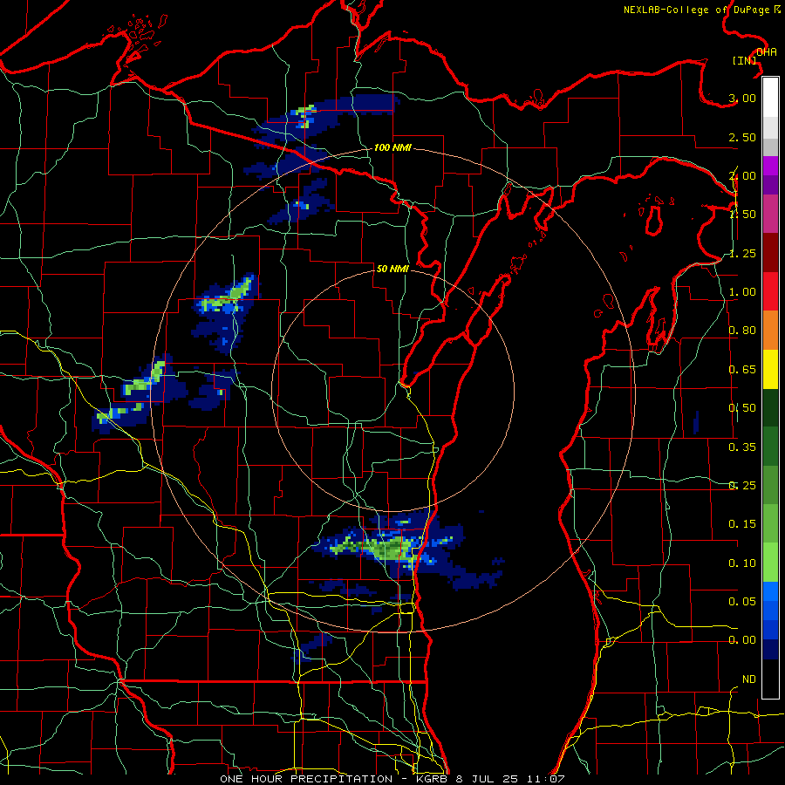Click the 0.80 legend value

(742, 331)
